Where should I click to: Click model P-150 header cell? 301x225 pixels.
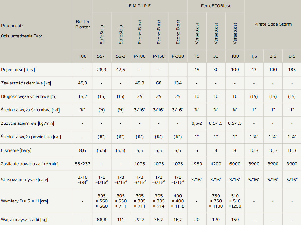[159, 56]
